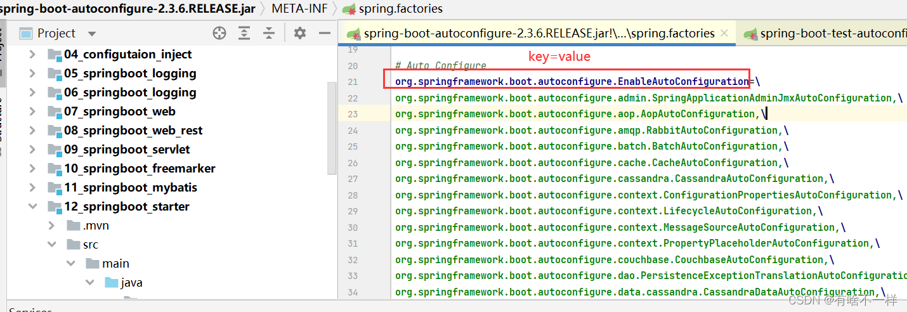Click the spring.factories leaf icon in breadcrumb

(x=349, y=9)
